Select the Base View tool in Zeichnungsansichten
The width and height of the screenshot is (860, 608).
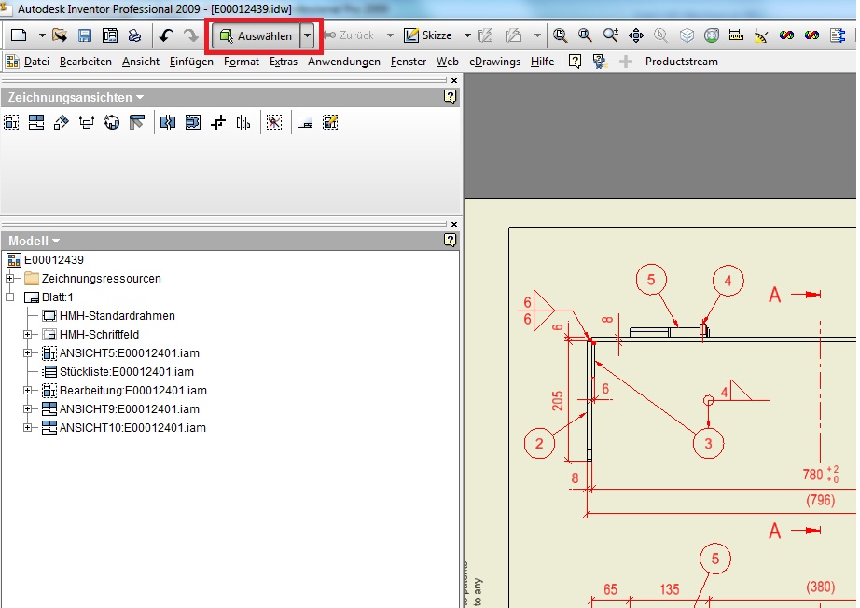12,122
